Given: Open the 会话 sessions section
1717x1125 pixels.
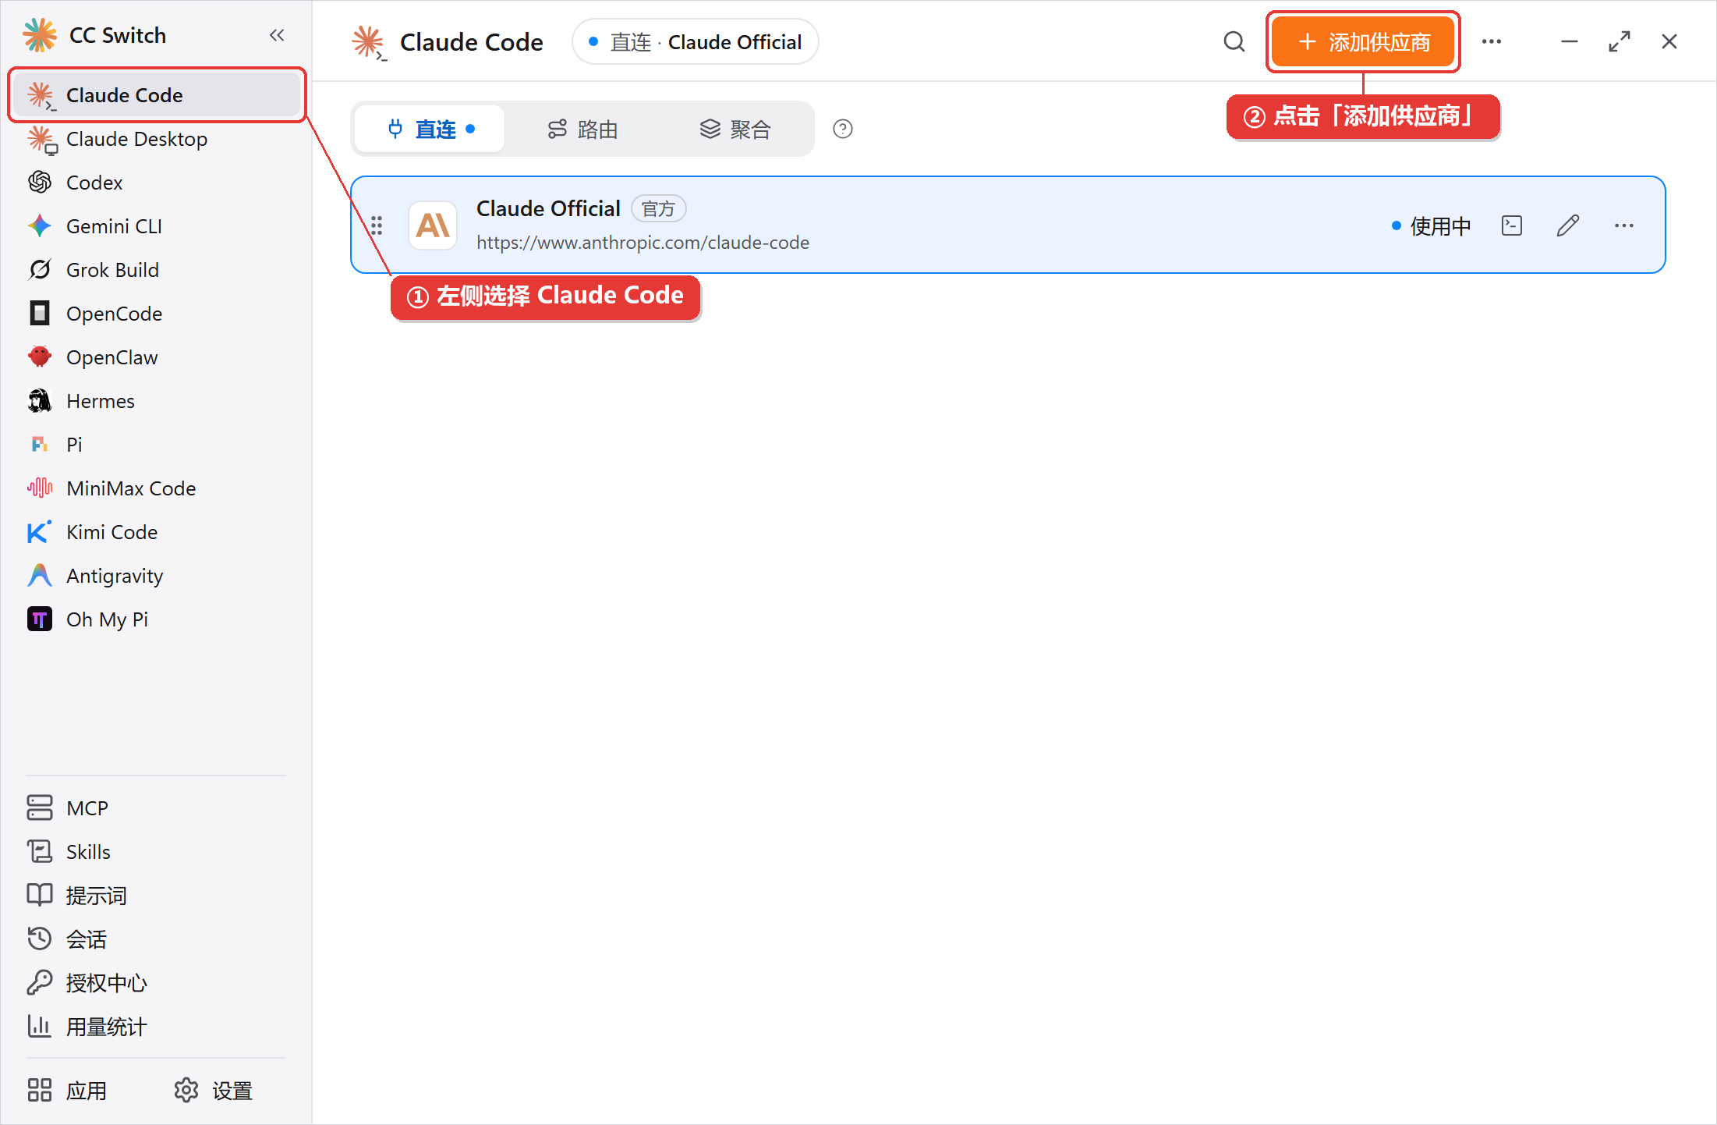Looking at the screenshot, I should 157,939.
